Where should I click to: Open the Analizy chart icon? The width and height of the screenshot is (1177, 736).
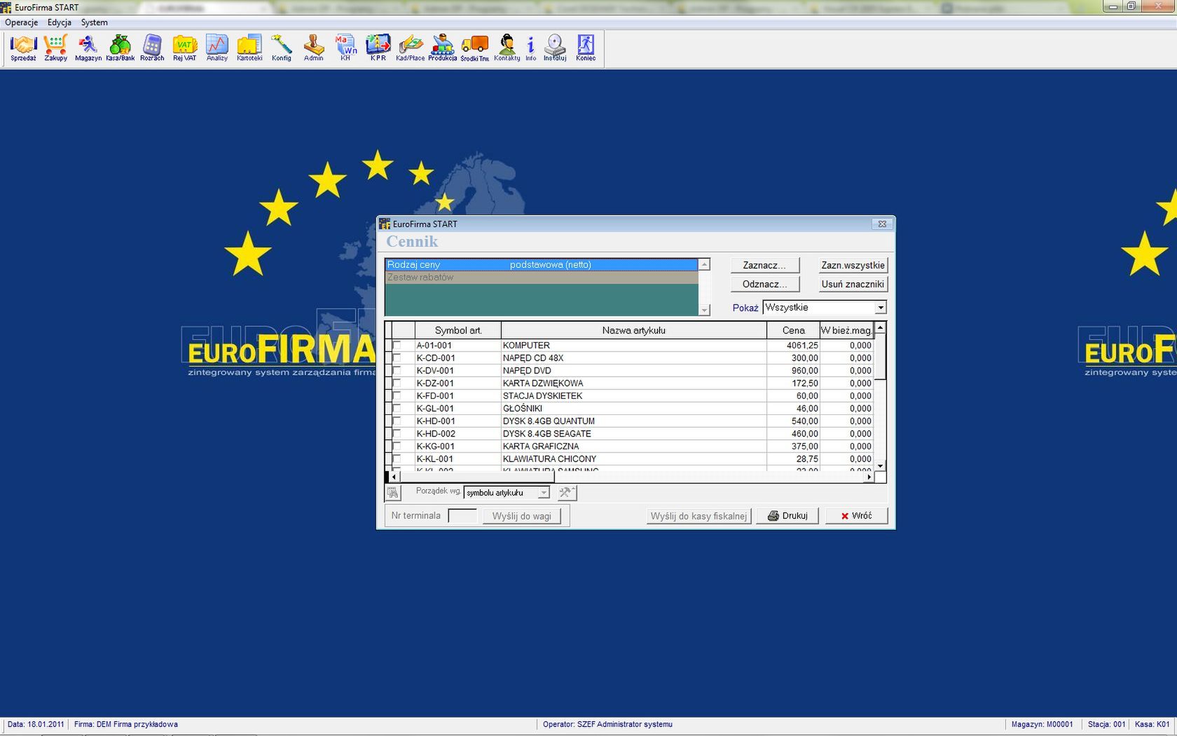click(x=216, y=48)
